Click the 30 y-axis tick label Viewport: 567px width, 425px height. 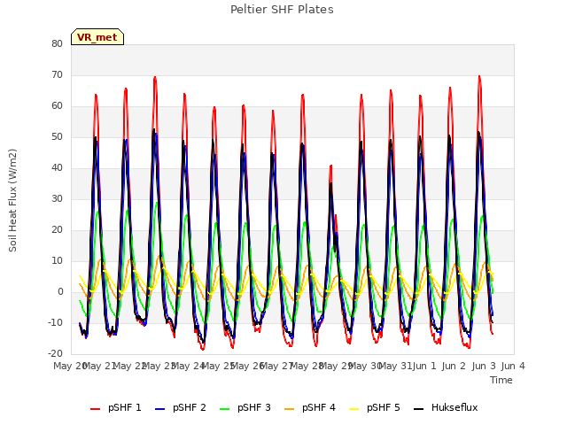click(57, 198)
